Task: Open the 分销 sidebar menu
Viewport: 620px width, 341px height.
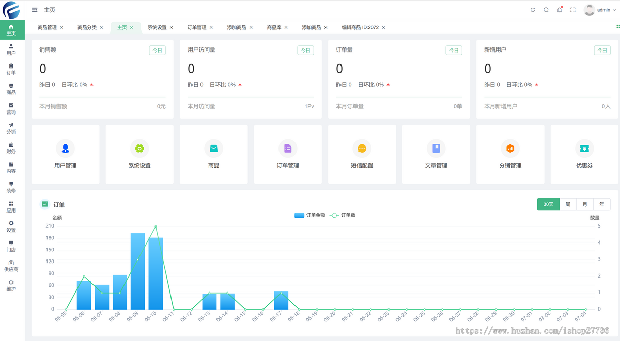Action: pyautogui.click(x=11, y=128)
